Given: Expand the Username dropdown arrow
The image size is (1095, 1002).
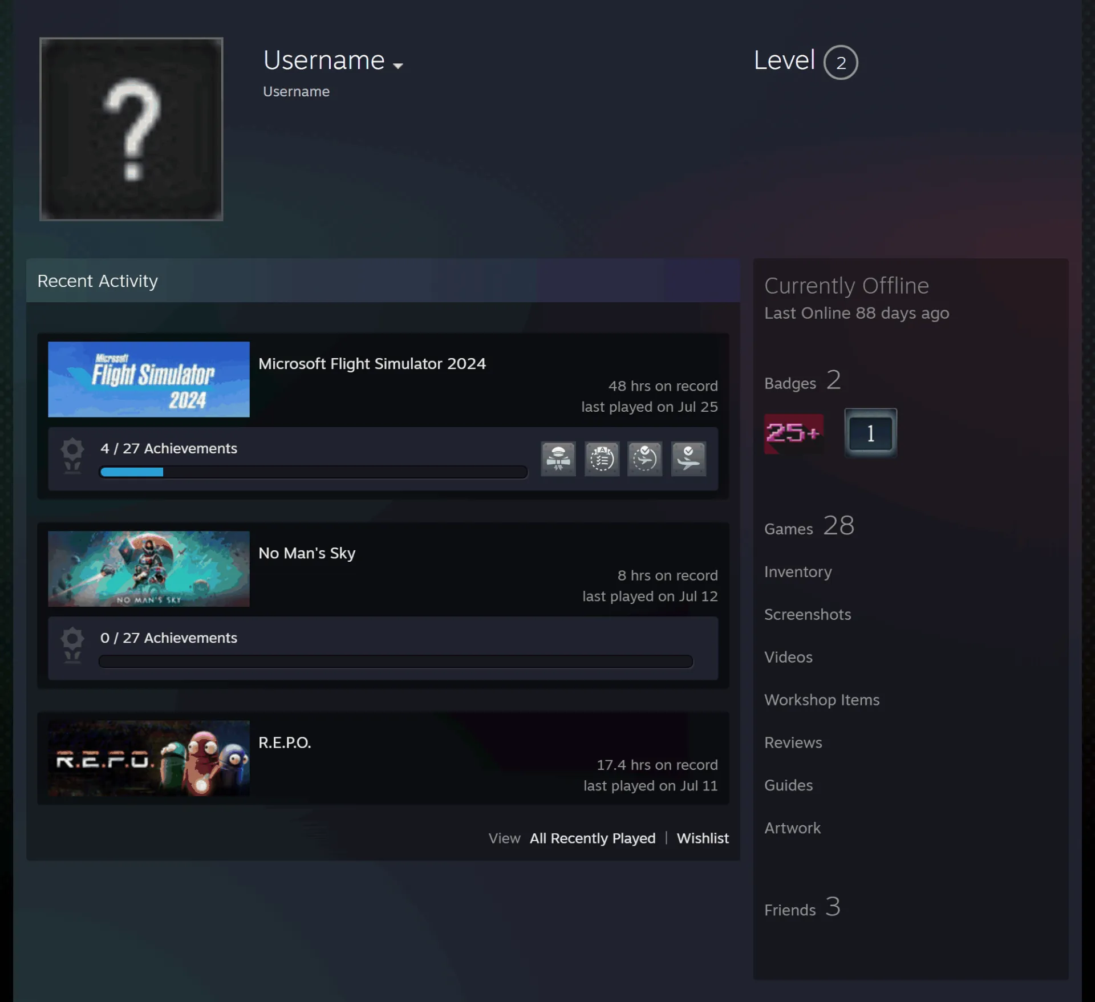Looking at the screenshot, I should [398, 66].
